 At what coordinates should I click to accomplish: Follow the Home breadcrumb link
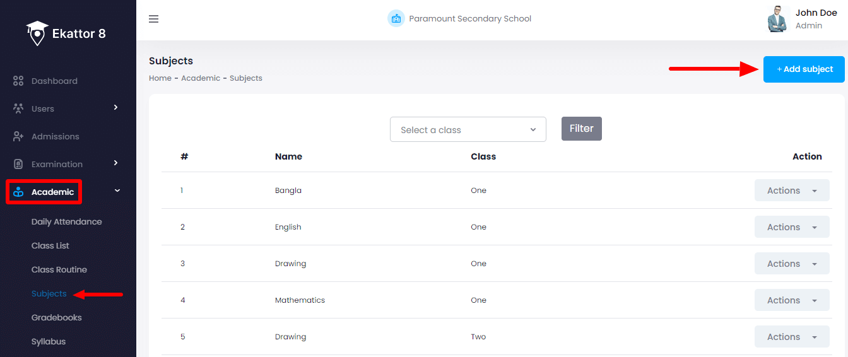point(160,78)
